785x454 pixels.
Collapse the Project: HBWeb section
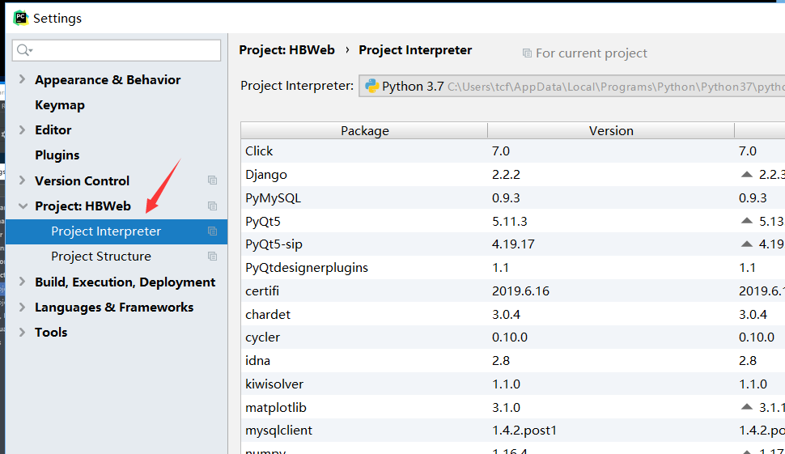[x=23, y=206]
